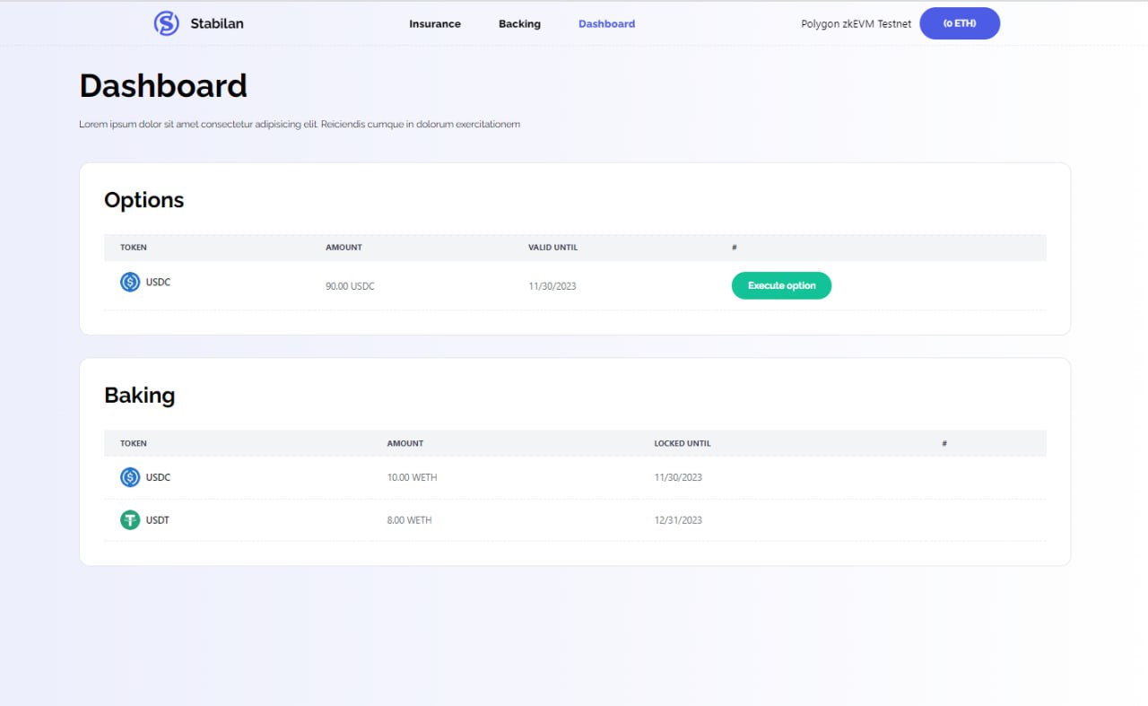Click the 10.00 WETH amount cell
1148x706 pixels.
(x=413, y=477)
